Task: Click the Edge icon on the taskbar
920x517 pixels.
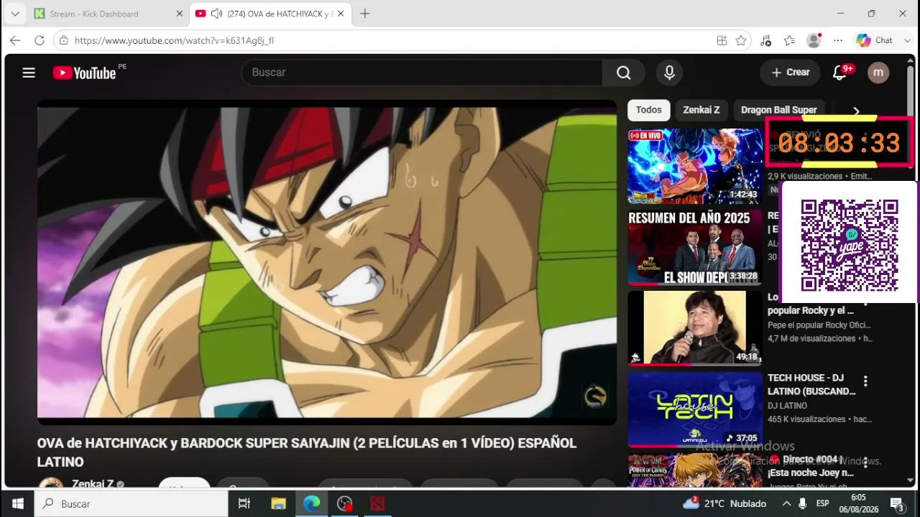Action: point(311,504)
